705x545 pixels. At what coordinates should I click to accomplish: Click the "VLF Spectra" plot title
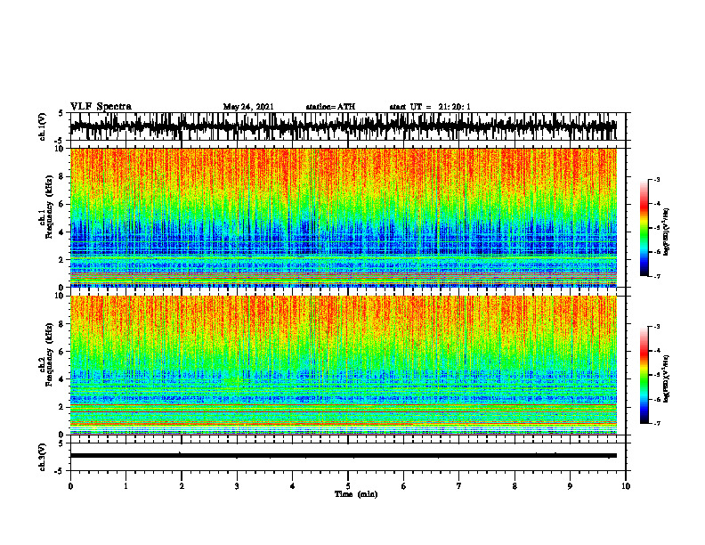[x=101, y=107]
